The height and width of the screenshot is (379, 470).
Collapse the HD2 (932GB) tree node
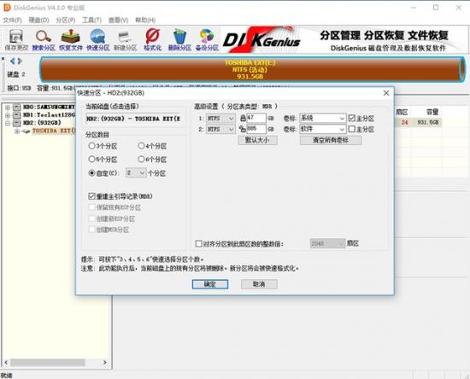click(x=8, y=123)
